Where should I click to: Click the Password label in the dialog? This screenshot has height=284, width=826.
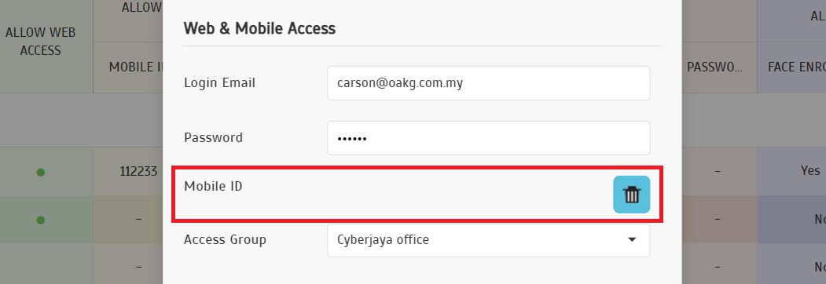tap(213, 138)
